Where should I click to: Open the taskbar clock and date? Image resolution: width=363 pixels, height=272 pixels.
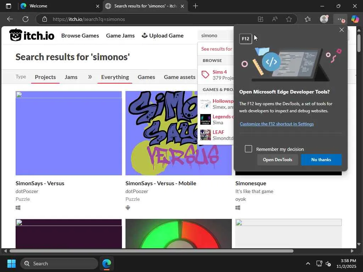346,263
